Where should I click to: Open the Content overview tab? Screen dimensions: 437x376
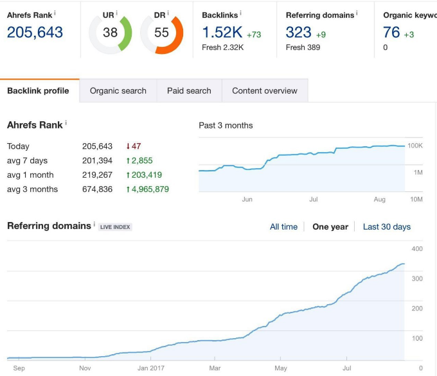point(265,90)
